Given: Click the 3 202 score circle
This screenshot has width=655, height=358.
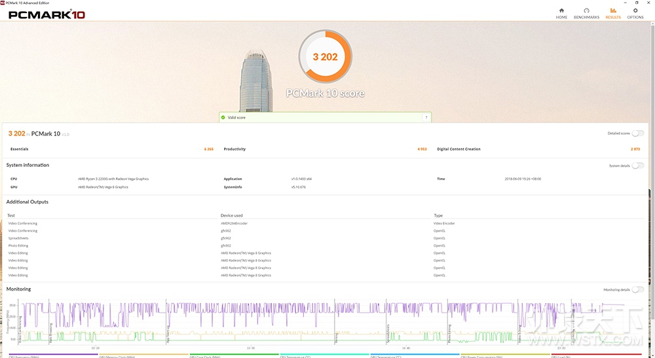Looking at the screenshot, I should click(325, 57).
